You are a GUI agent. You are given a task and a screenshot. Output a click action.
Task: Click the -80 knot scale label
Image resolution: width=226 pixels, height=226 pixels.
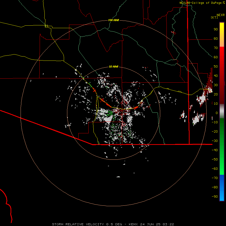tap(215, 187)
